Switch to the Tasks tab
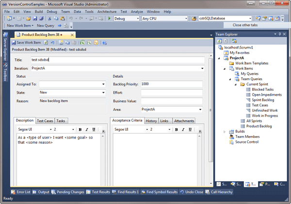Screen dimensions: 291x204 61,121
